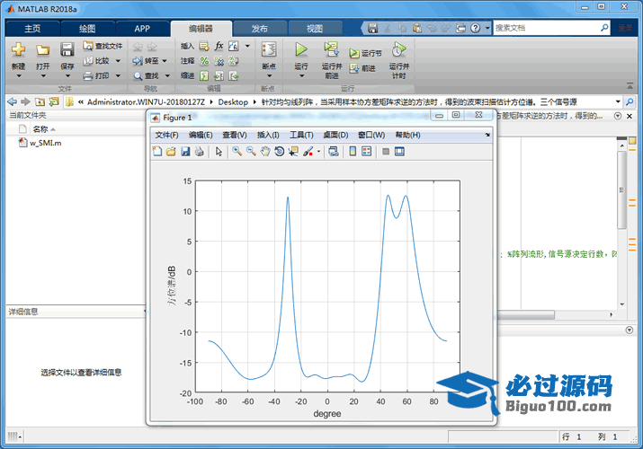Toggle Show Plot Tools and Dock Figure
This screenshot has height=449, width=643.
pyautogui.click(x=399, y=152)
